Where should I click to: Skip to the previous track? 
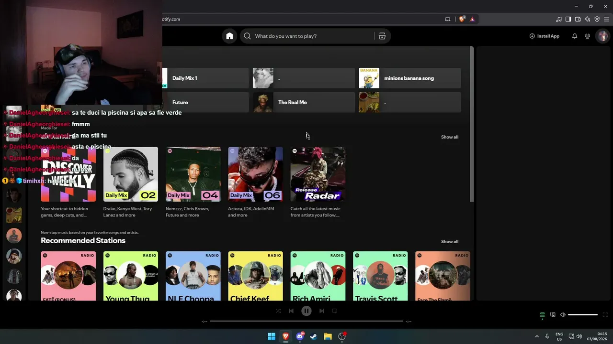point(291,311)
